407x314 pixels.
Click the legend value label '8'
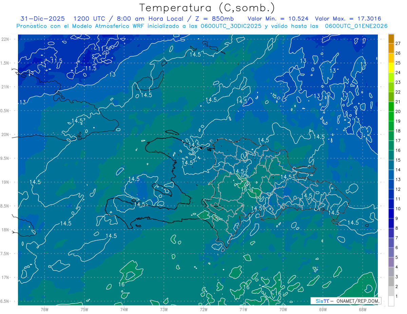tap(397, 228)
